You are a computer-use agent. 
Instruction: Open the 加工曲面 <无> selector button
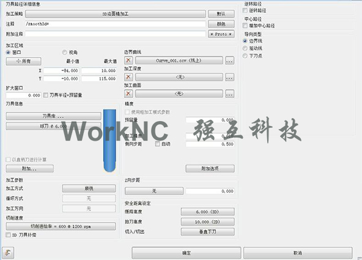(179, 94)
